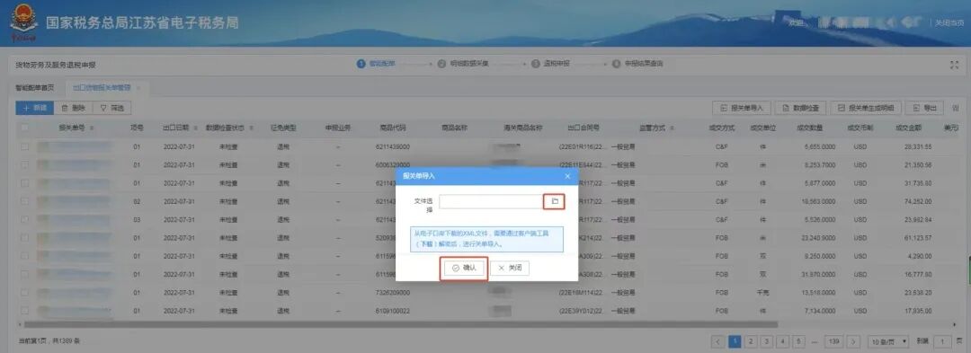Screen dimensions: 971x353
Task: Sort by the 报关单号 column sort icon
Action: pos(92,128)
